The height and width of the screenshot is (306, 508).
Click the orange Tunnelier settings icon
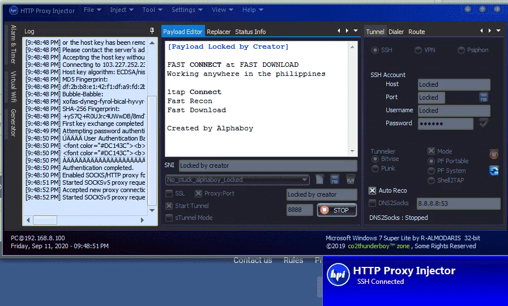(x=494, y=154)
